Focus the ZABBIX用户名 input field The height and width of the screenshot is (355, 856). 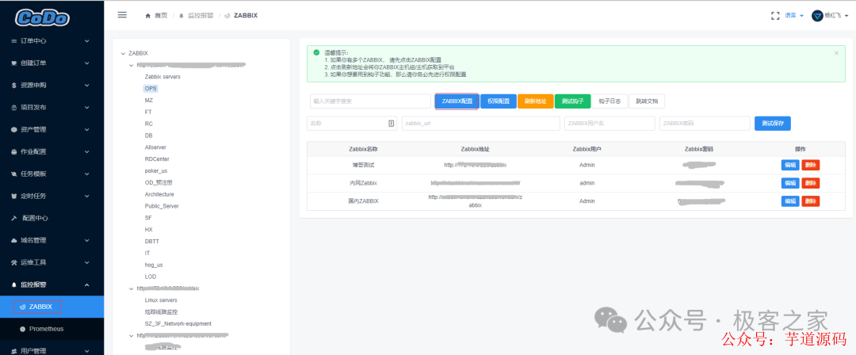pyautogui.click(x=610, y=124)
